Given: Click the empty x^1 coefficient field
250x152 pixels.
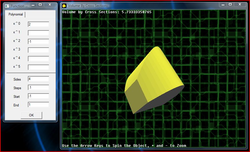Looking at the screenshot, I should coord(38,33).
